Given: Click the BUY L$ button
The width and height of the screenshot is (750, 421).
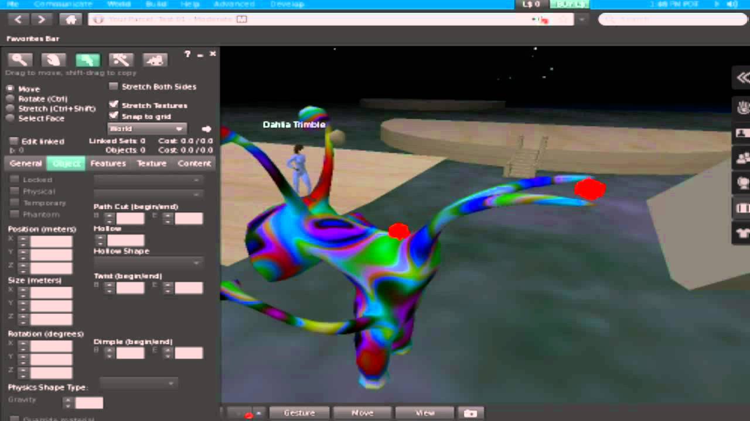Looking at the screenshot, I should coord(570,4).
